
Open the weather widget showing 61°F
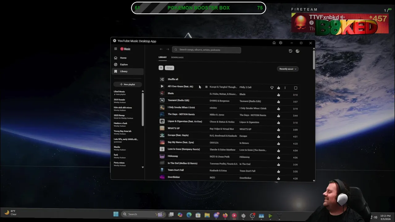[10, 212]
